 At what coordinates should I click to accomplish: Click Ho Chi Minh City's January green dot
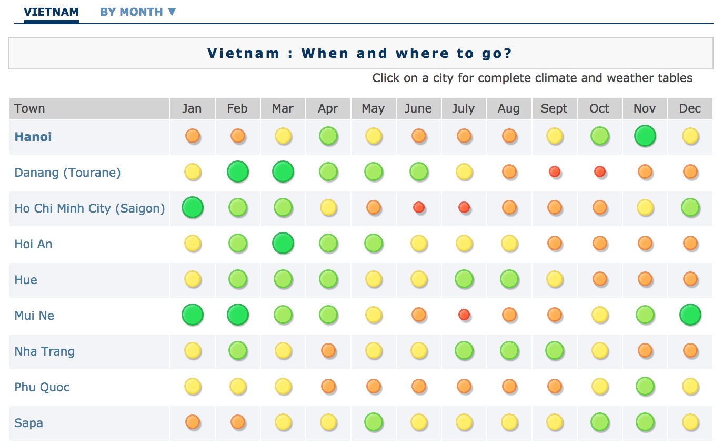point(192,207)
